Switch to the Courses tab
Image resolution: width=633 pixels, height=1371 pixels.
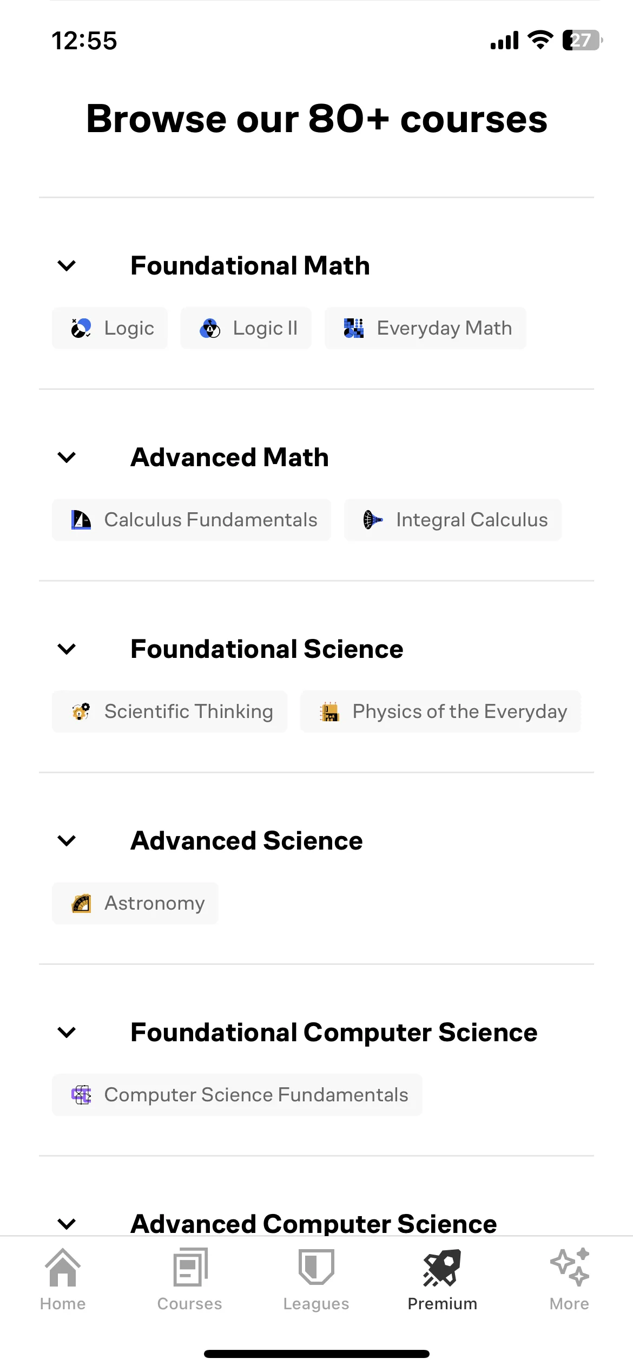(x=190, y=1280)
